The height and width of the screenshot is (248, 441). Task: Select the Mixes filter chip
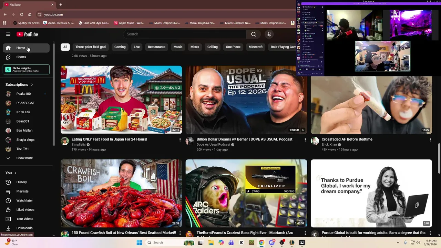(195, 47)
